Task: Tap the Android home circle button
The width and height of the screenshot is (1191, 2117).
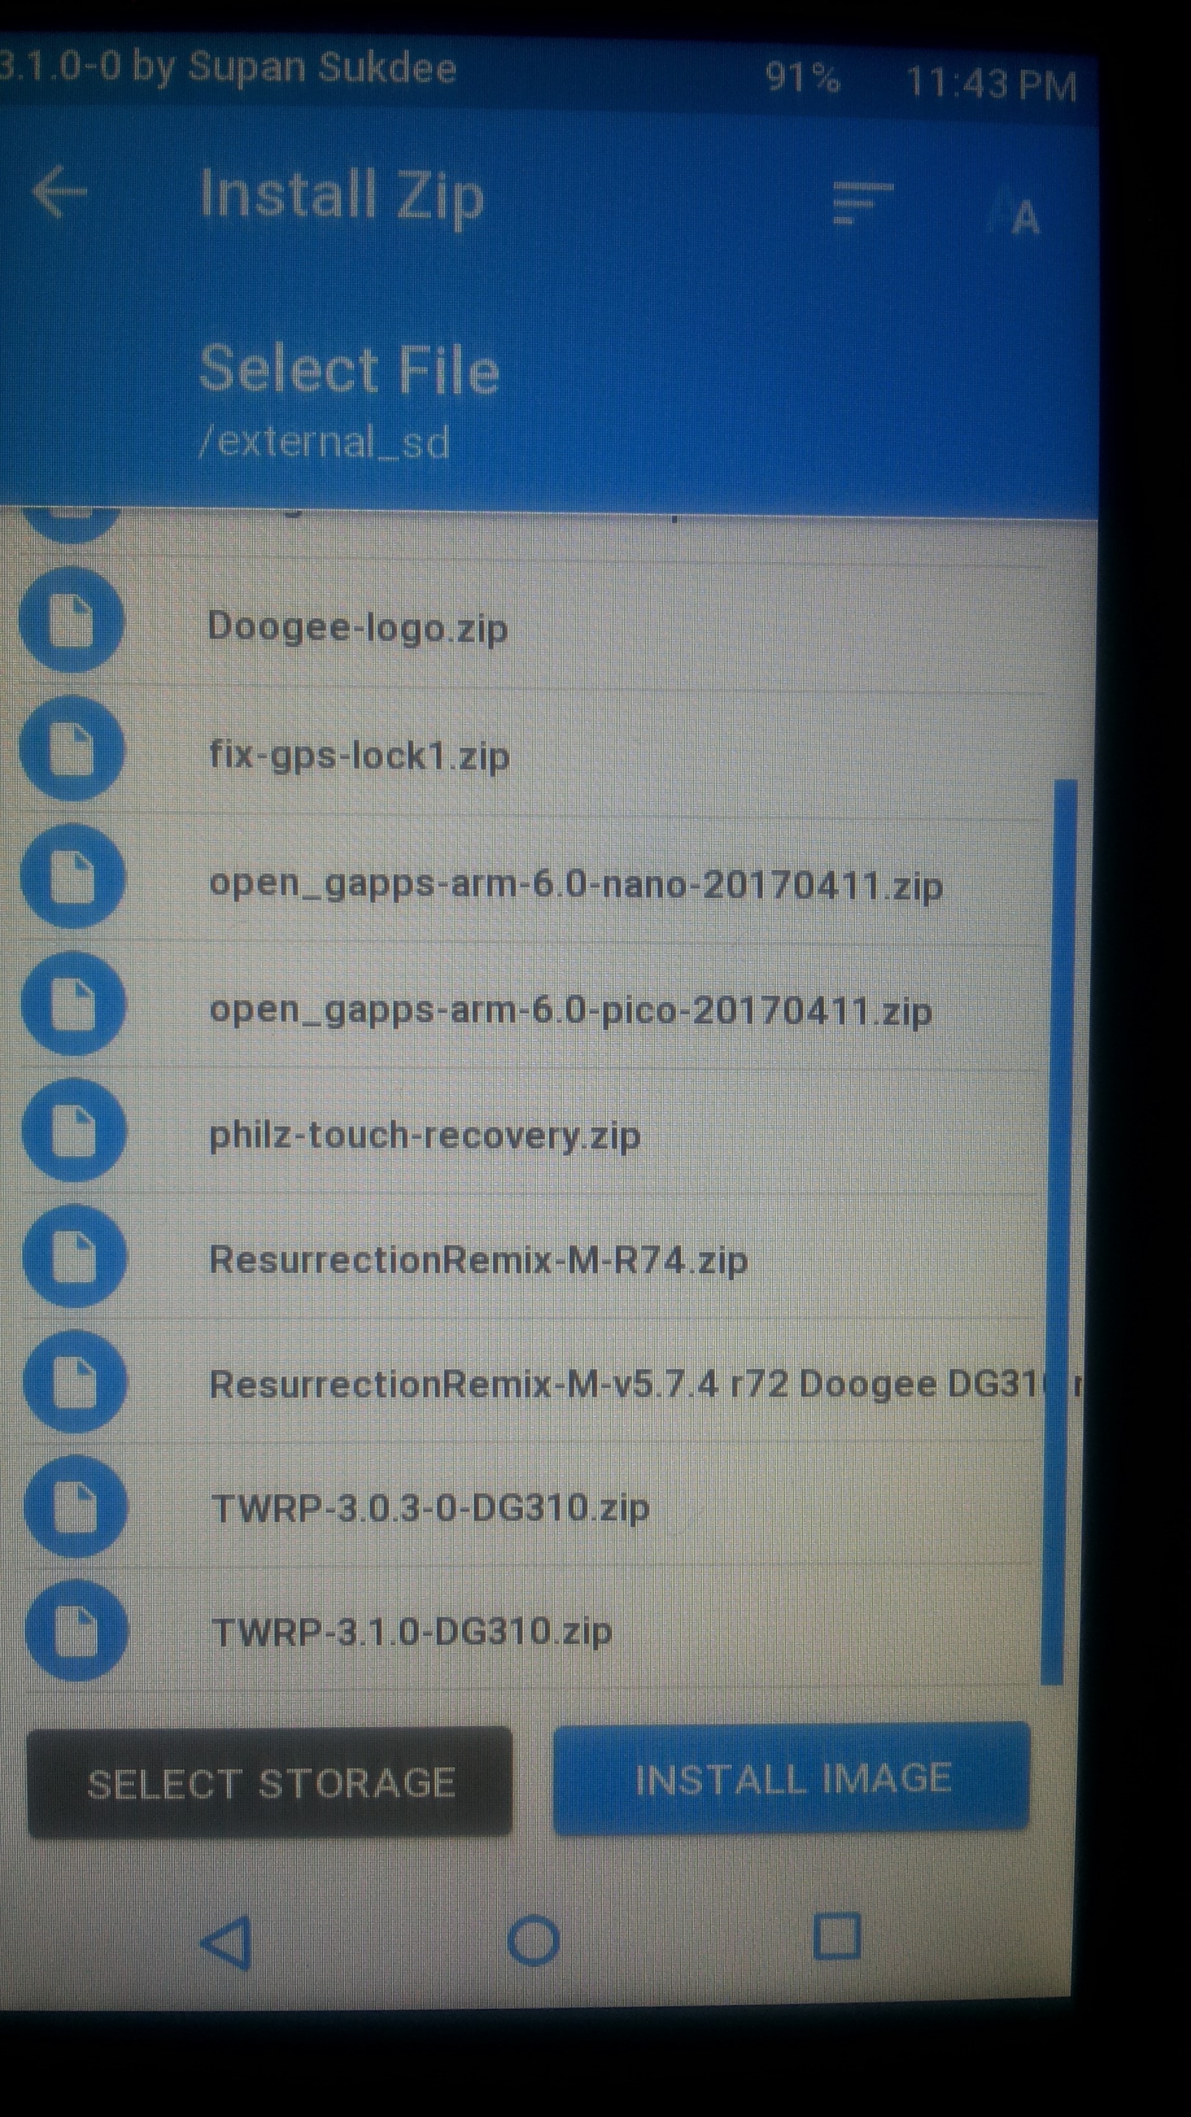Action: click(x=535, y=1941)
